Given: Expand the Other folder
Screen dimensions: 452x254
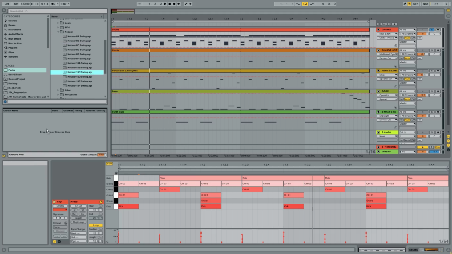Looking at the screenshot, I should click(58, 90).
